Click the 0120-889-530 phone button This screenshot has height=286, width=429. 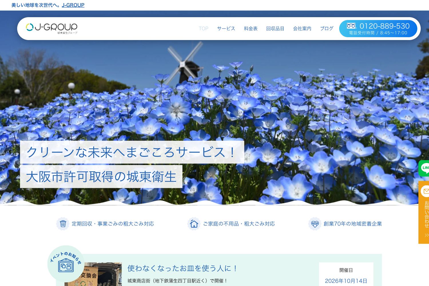point(378,29)
